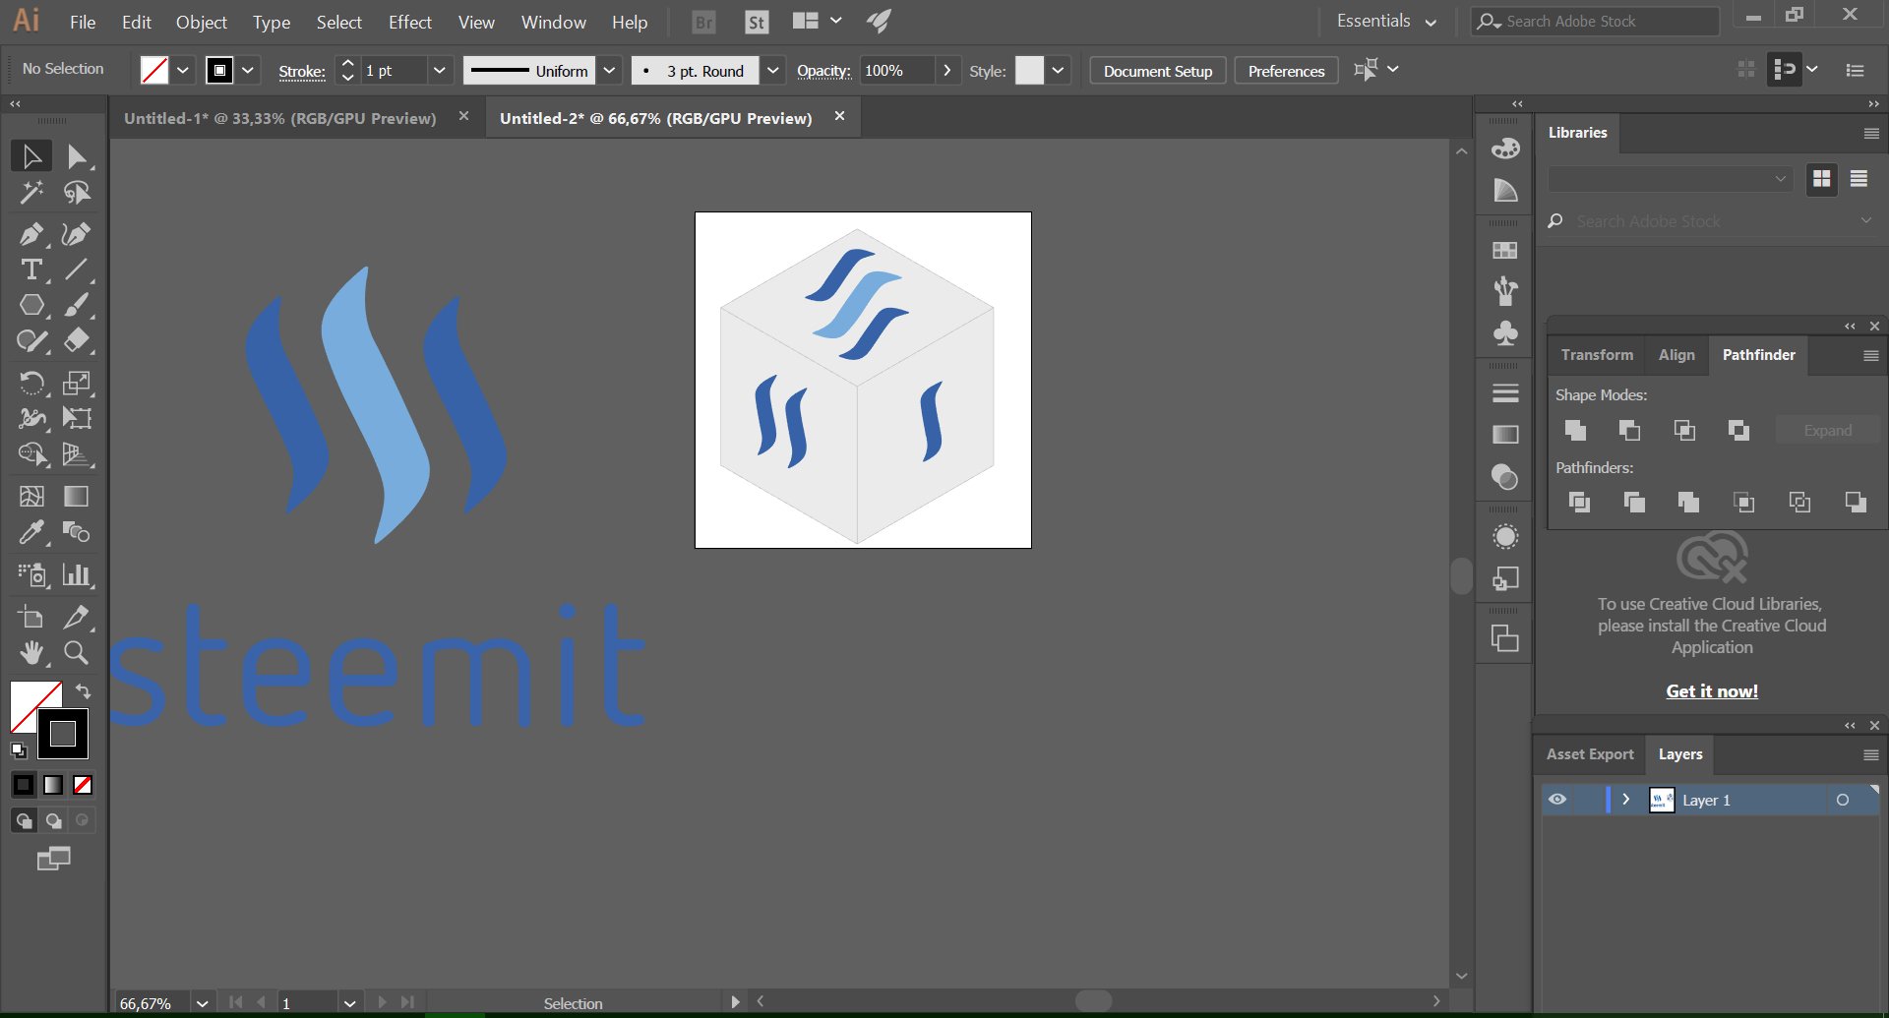Open the Object menu

click(201, 22)
